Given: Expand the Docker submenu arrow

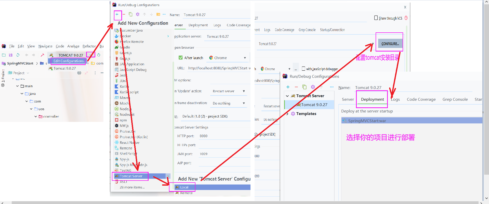Looking at the screenshot, I should pyautogui.click(x=168, y=36).
